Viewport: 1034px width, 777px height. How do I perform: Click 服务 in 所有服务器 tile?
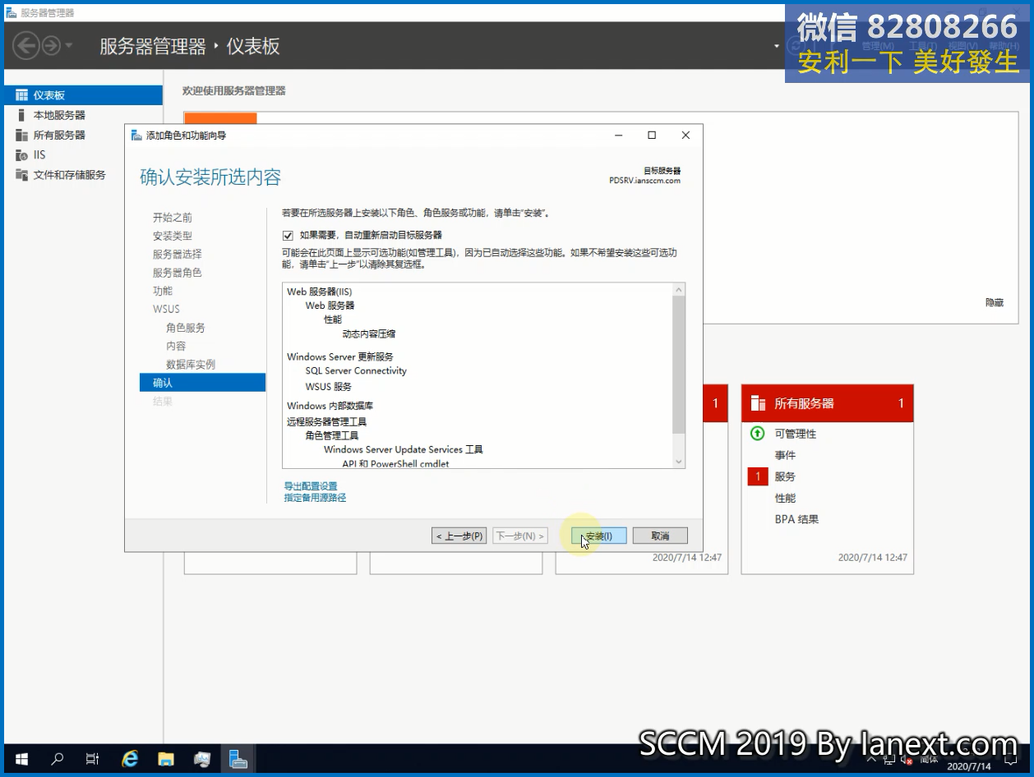[785, 476]
